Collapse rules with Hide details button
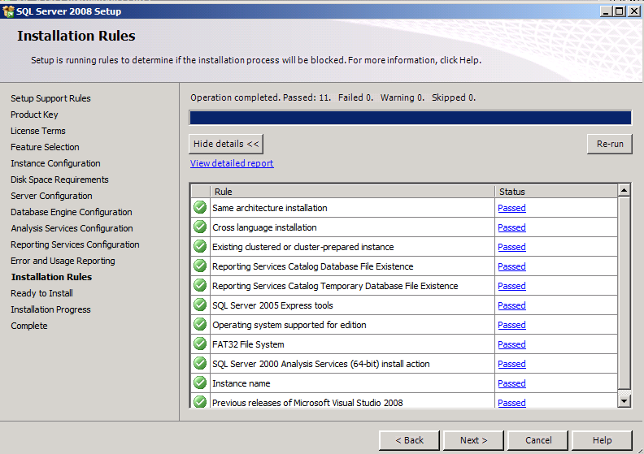The image size is (644, 454). (x=226, y=144)
